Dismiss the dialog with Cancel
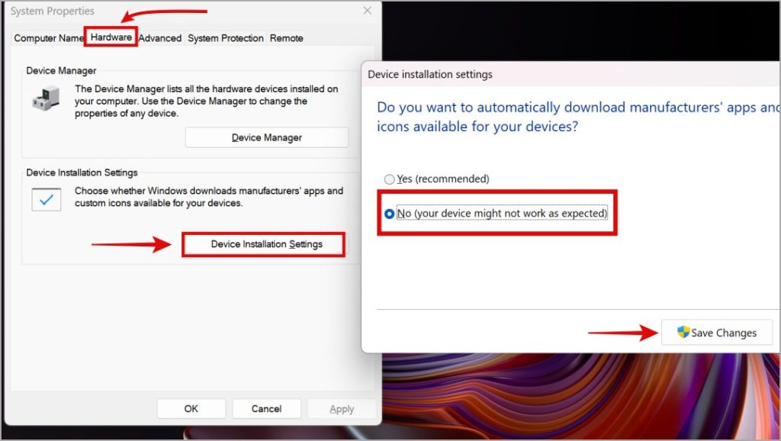The width and height of the screenshot is (781, 441). pos(266,408)
